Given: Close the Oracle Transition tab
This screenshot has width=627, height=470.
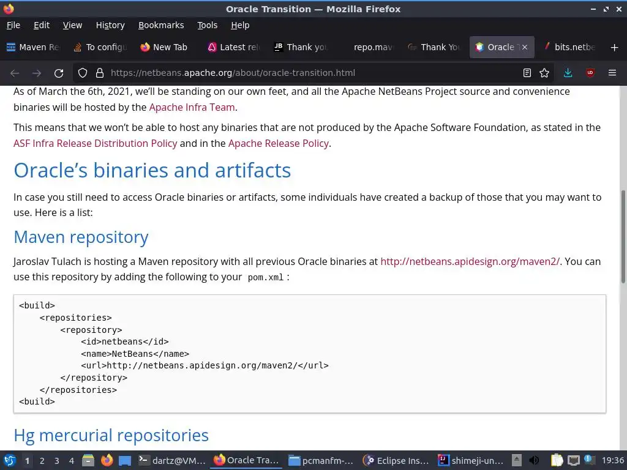Looking at the screenshot, I should [525, 47].
